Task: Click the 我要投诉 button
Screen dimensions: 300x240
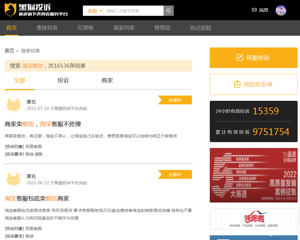Action: pos(253,58)
